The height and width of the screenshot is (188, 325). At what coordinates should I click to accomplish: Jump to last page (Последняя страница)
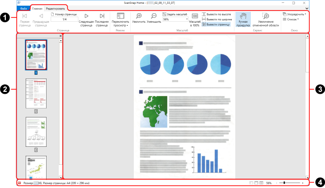tap(102, 20)
